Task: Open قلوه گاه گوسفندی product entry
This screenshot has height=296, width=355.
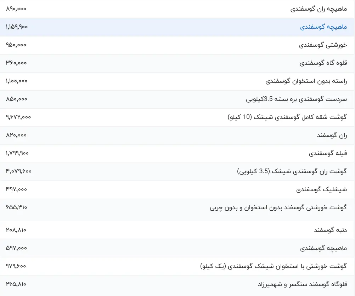Action: point(323,63)
